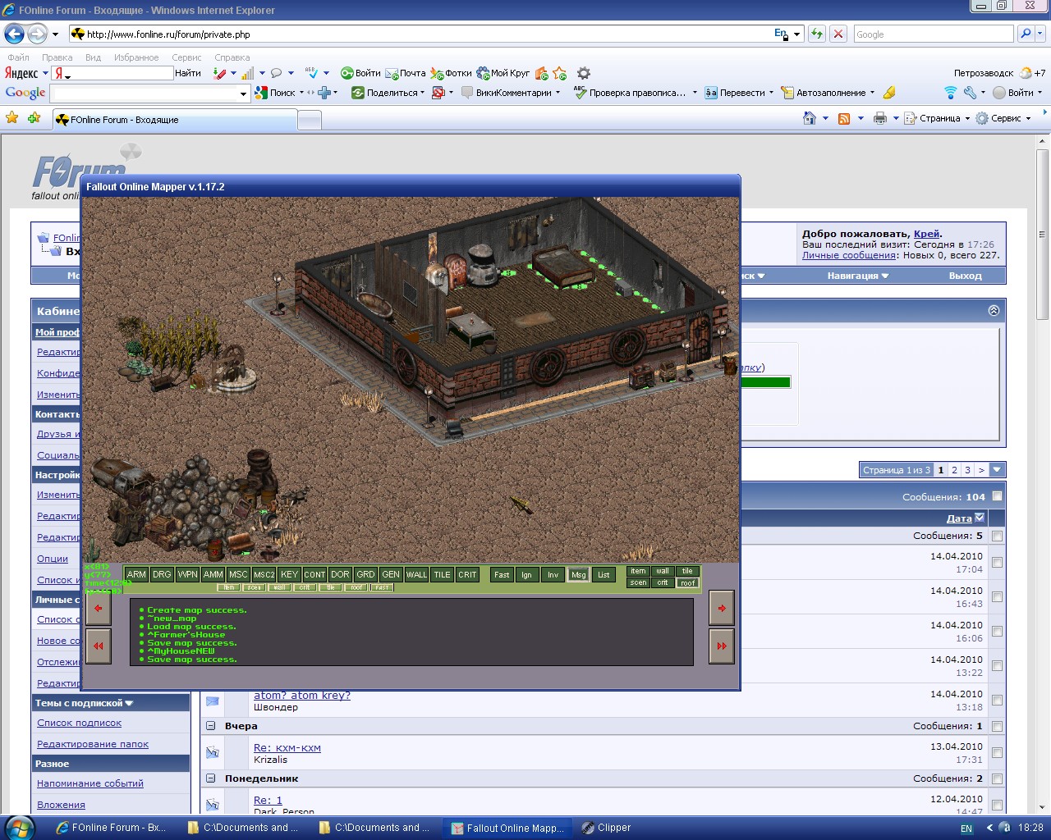
Task: Click the Add to Favorites star icon
Action: coord(34,118)
